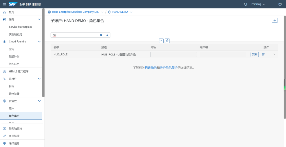This screenshot has height=147, width=286.
Task: Click the 安全性 shield icon
Action: [x=5, y=101]
